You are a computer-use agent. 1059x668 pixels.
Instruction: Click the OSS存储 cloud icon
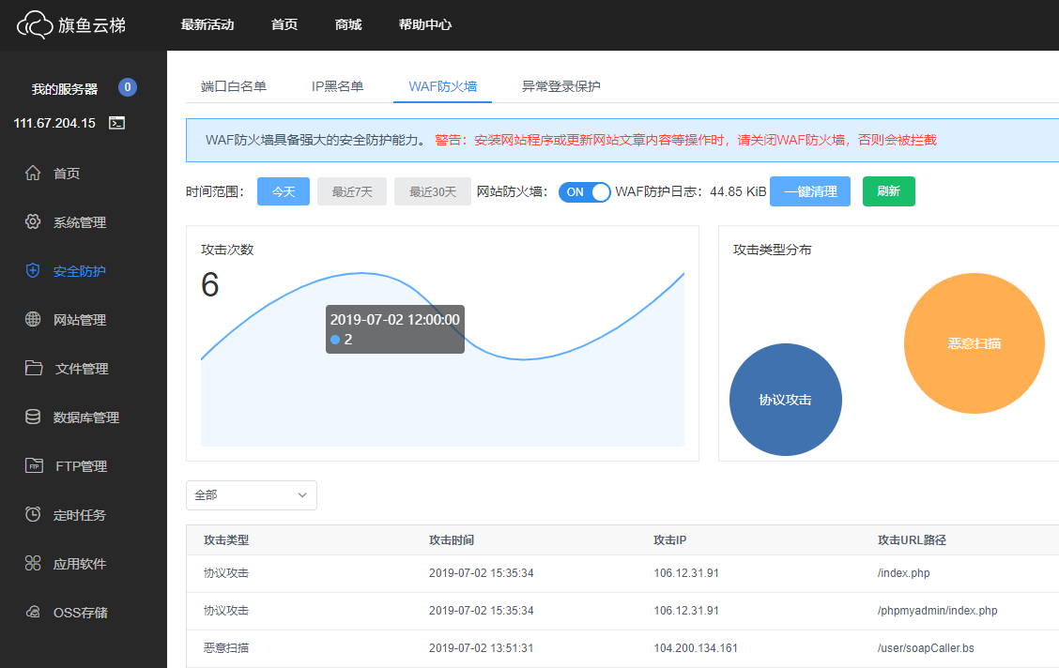33,612
